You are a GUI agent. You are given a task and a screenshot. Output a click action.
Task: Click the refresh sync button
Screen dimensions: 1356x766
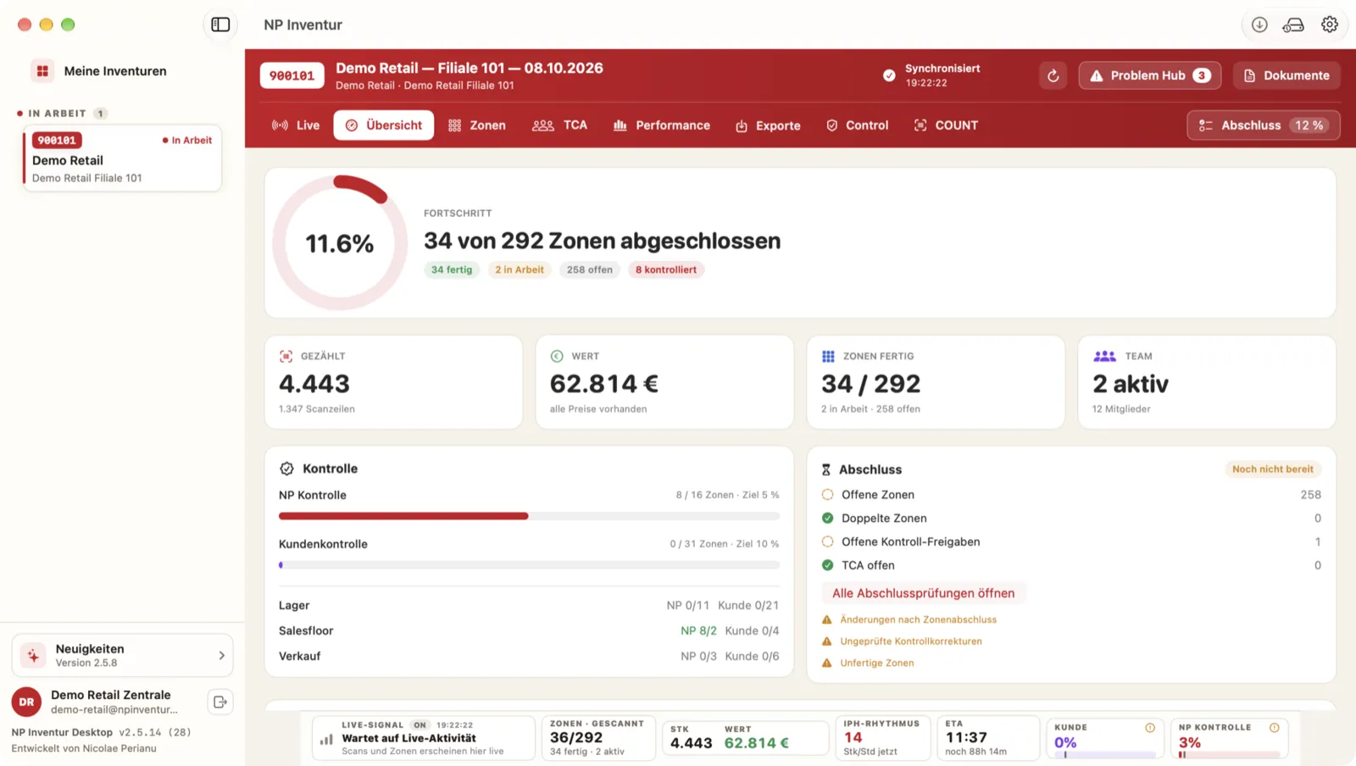(x=1053, y=75)
